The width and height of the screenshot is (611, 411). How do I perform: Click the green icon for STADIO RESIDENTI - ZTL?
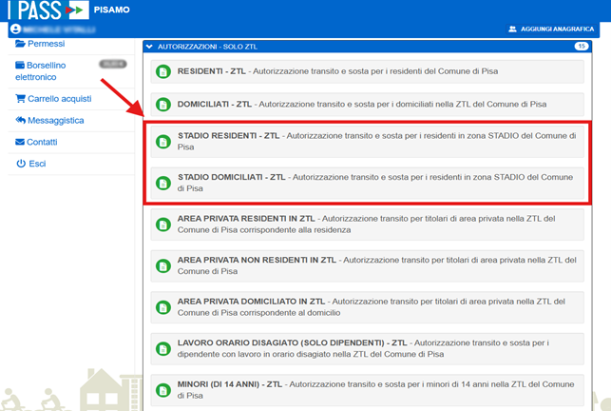pos(163,142)
